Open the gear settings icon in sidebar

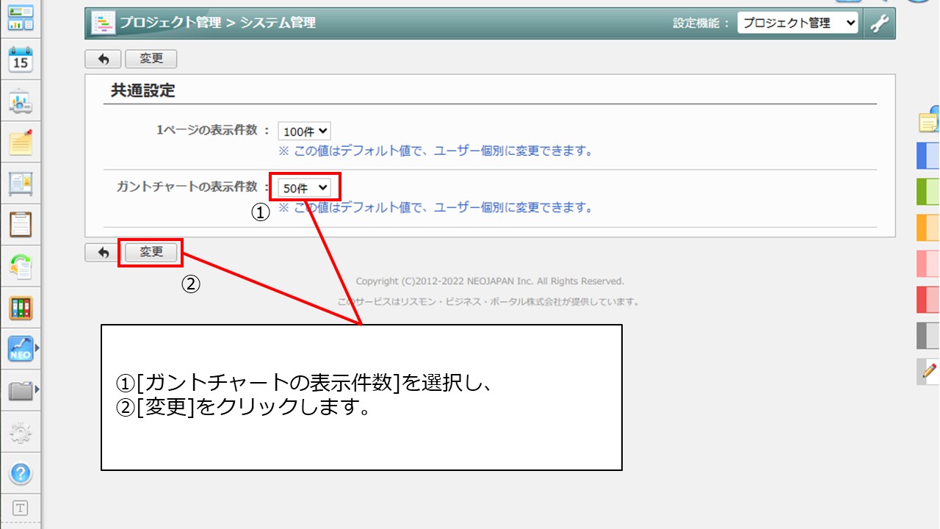(x=21, y=433)
